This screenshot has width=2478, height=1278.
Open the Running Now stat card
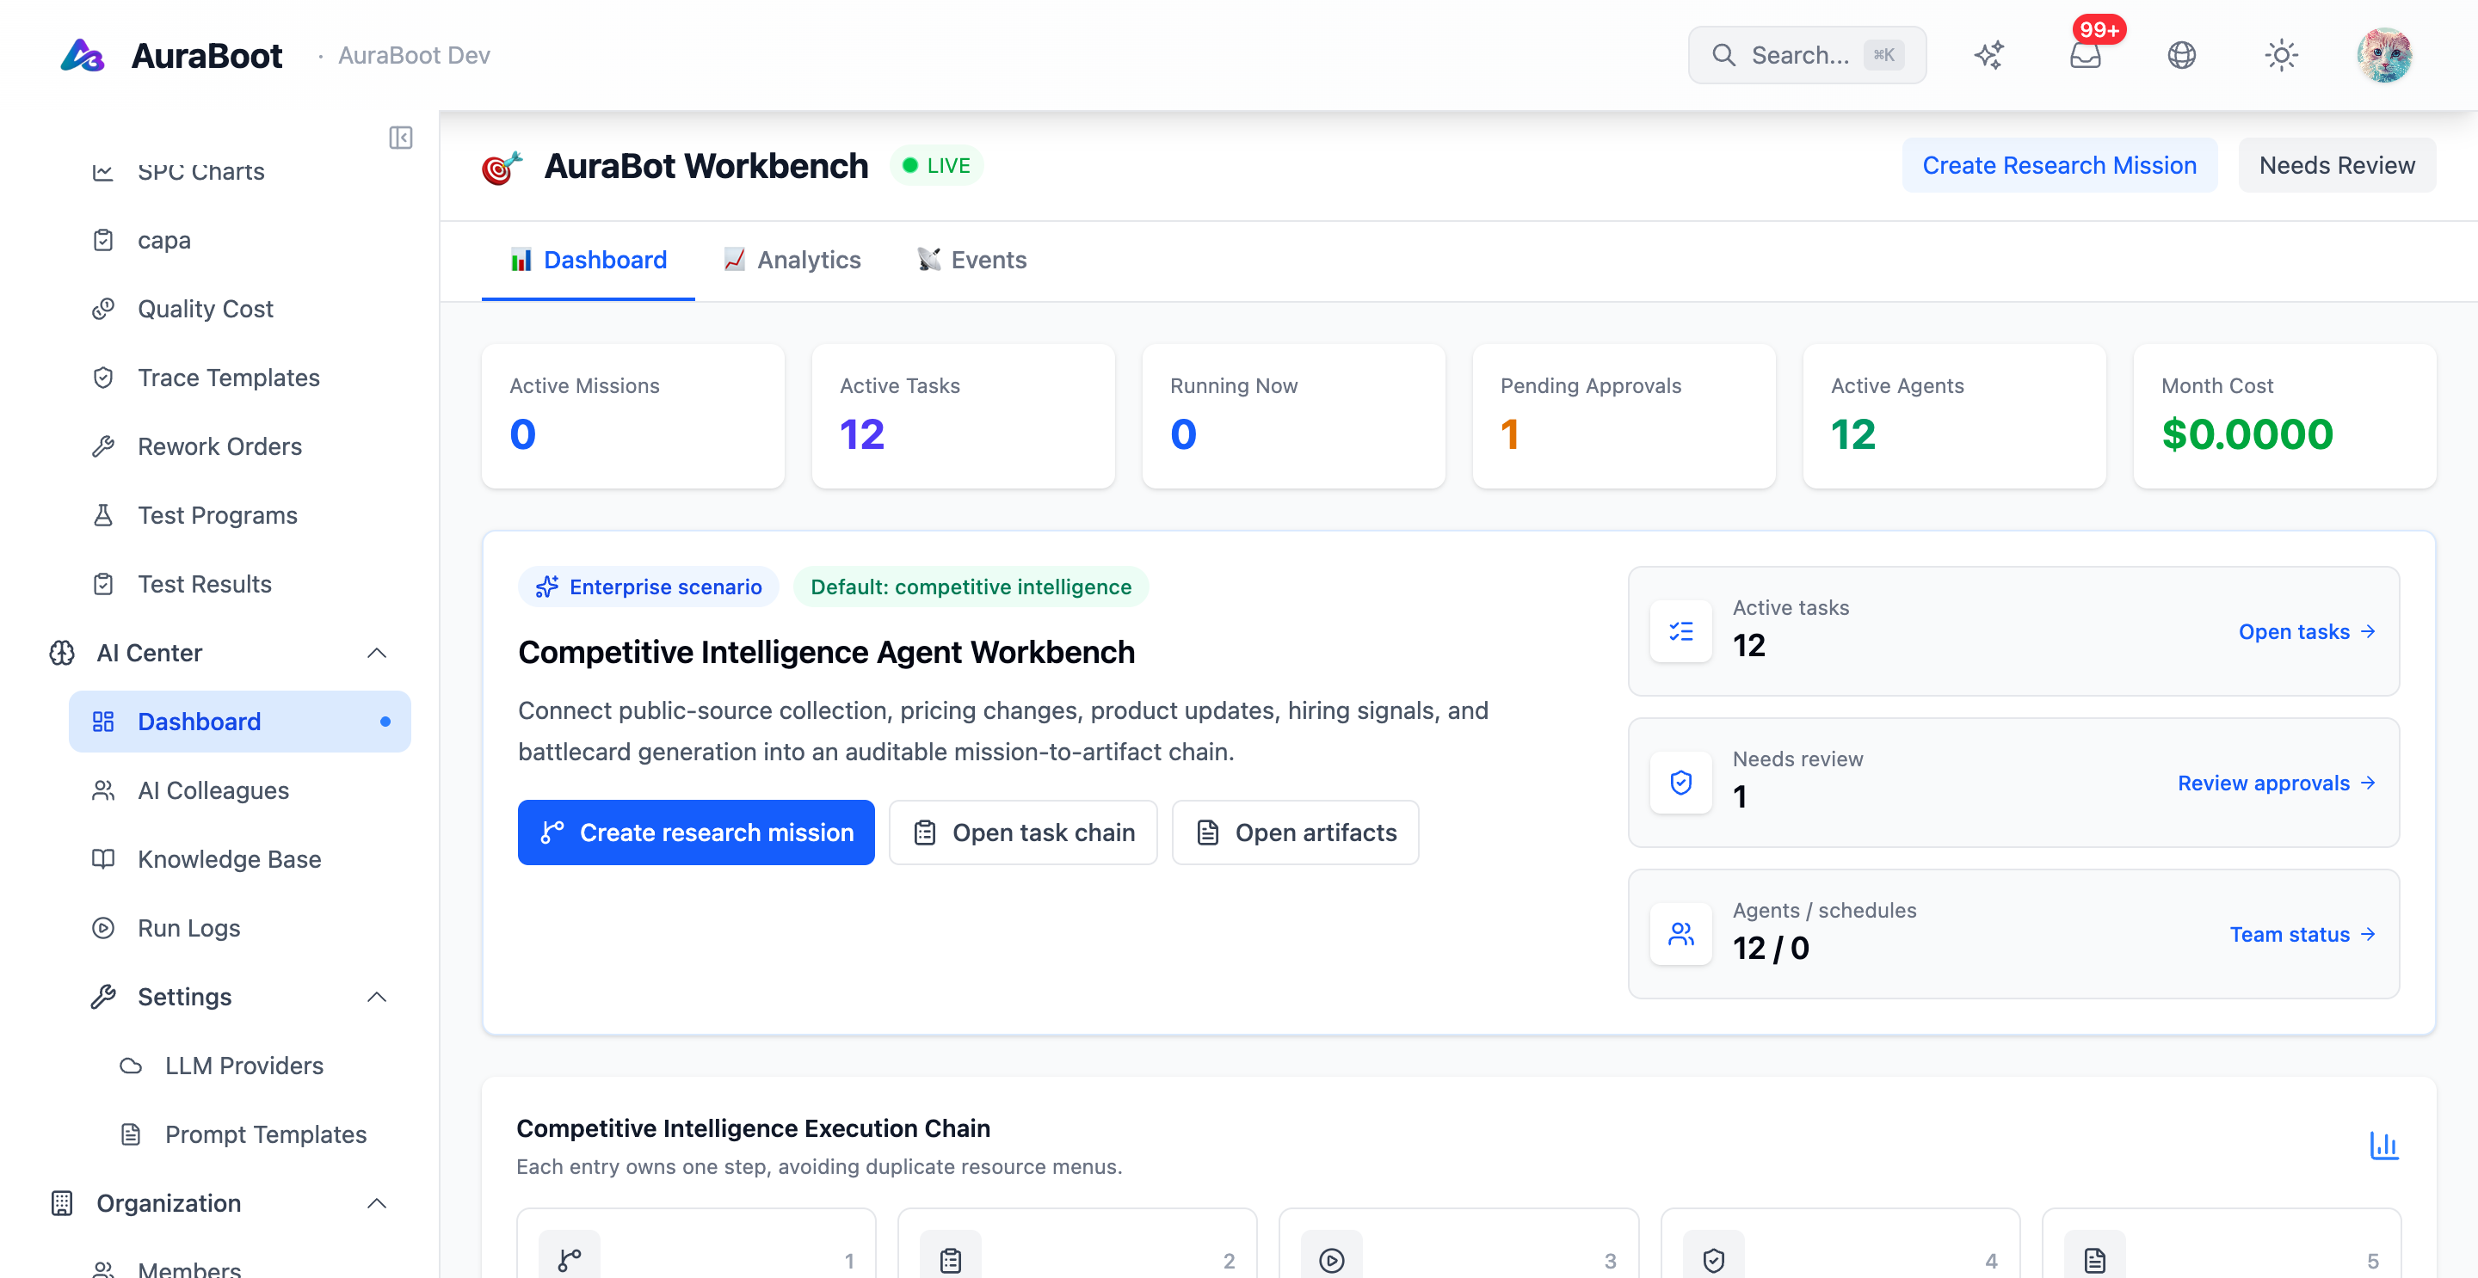[1293, 415]
